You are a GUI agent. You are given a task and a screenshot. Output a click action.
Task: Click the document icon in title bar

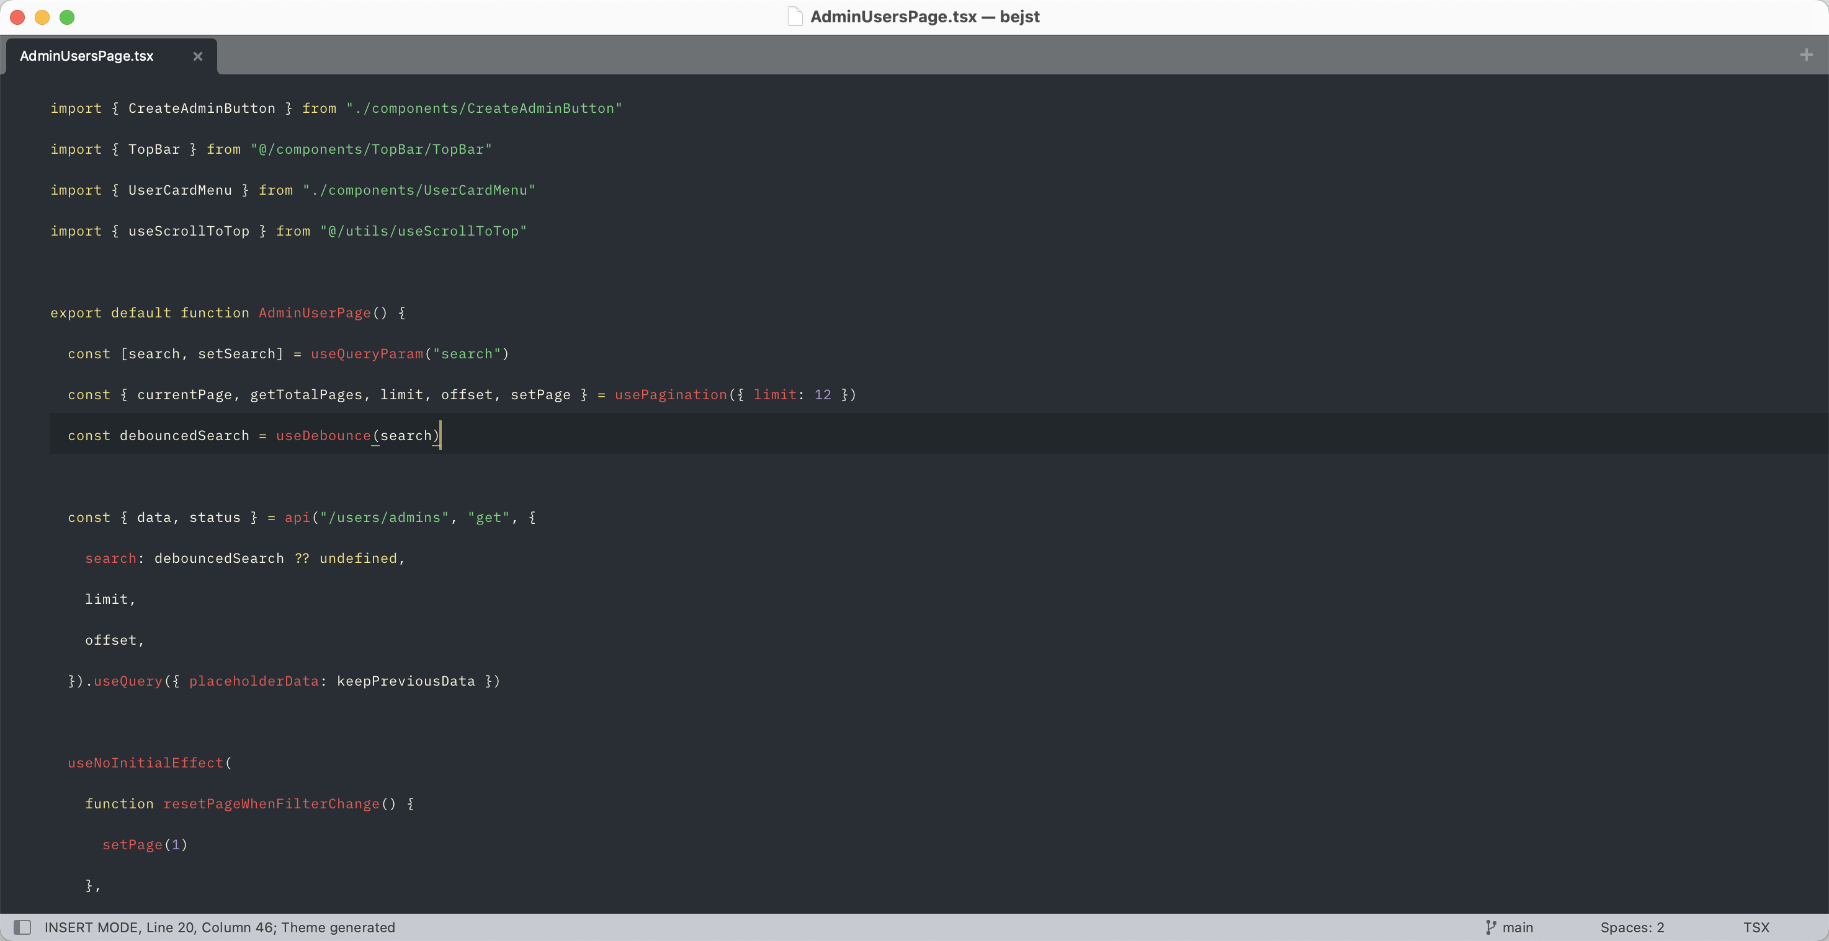point(795,16)
